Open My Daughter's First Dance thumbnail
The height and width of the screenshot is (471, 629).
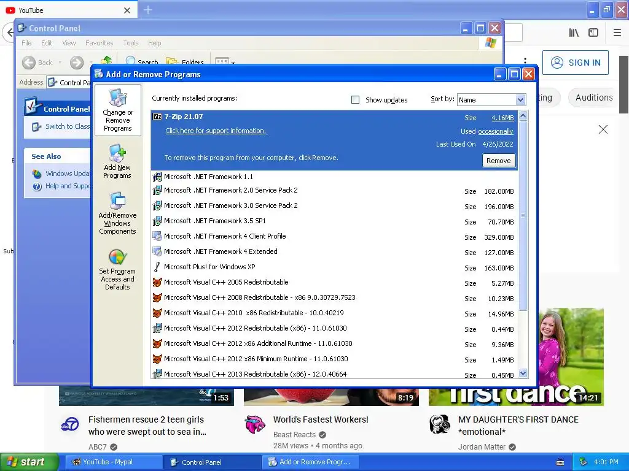coord(570,356)
